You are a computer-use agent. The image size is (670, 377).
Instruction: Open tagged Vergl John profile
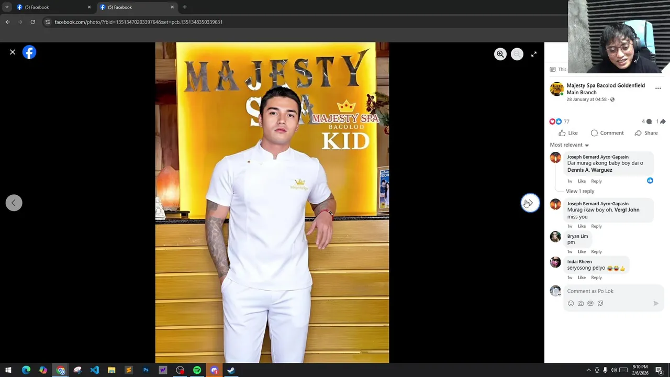627,209
